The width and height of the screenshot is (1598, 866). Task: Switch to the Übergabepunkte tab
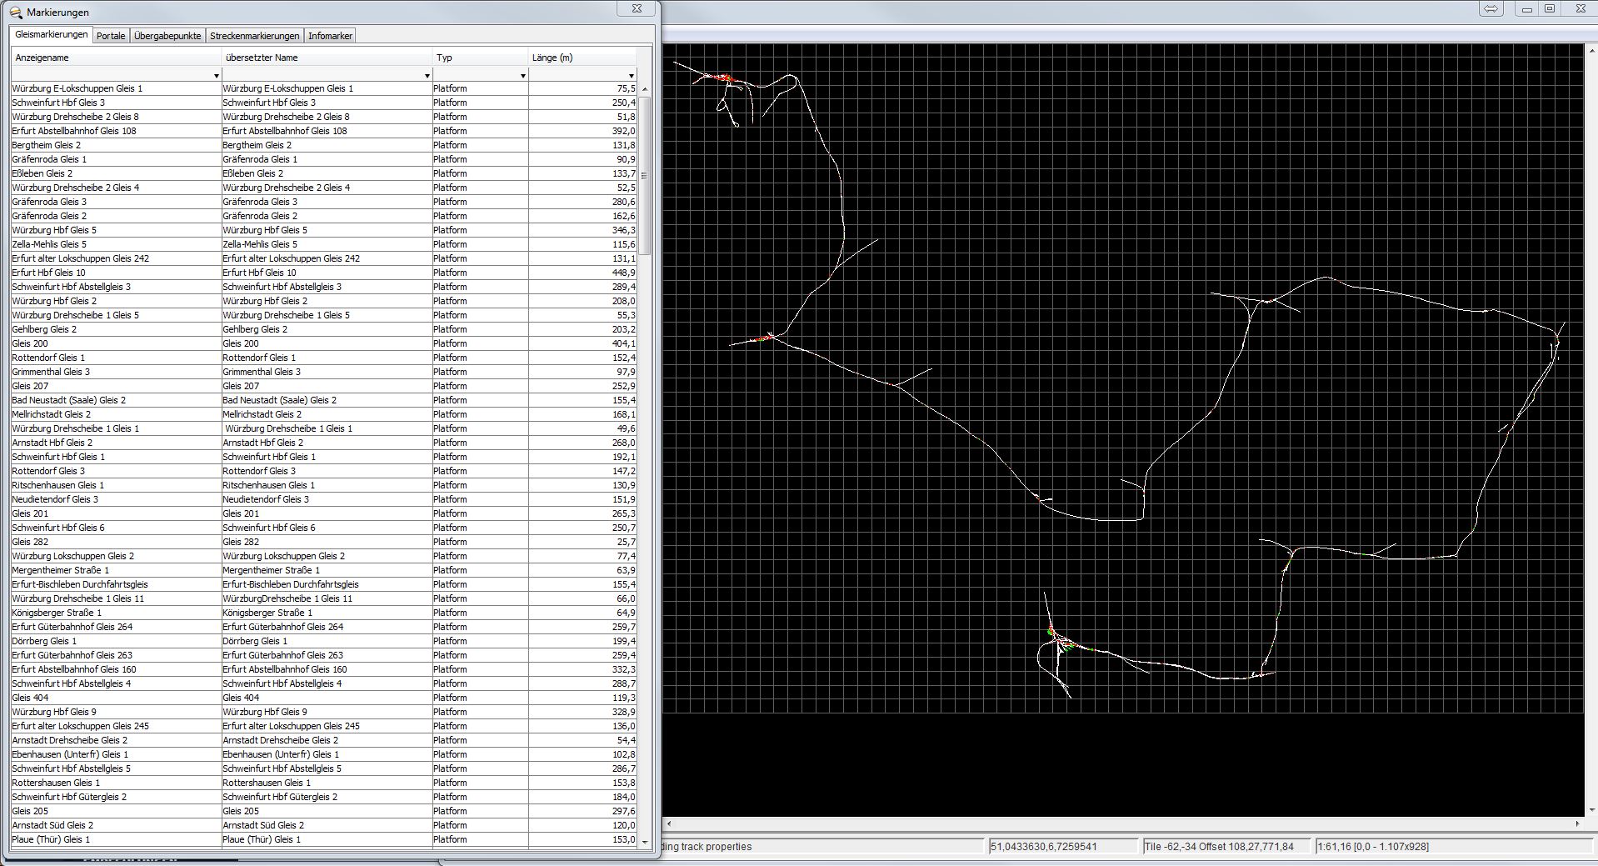[167, 36]
